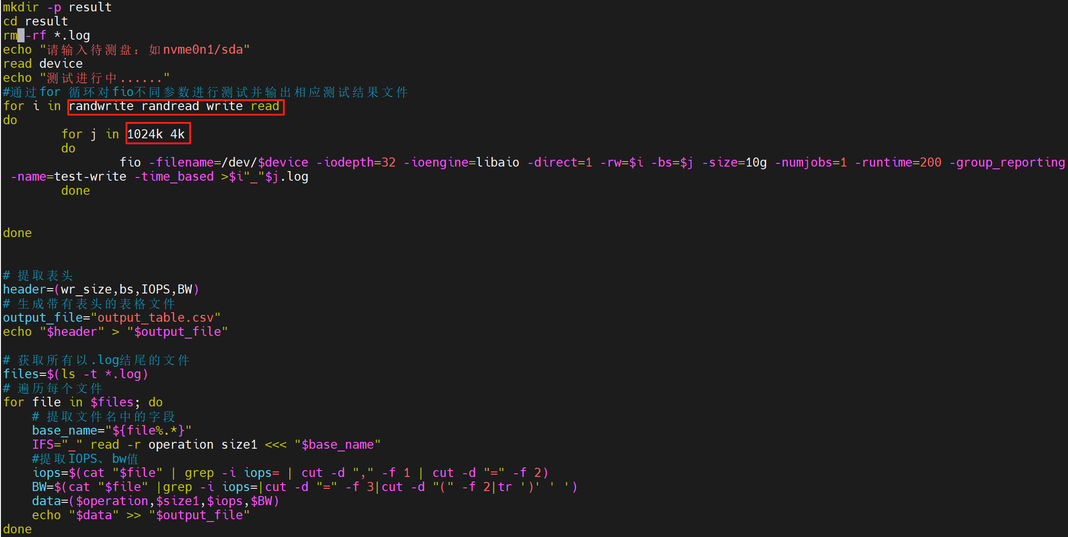Click the '-runtime=200' parameter
The width and height of the screenshot is (1068, 537).
(x=898, y=162)
